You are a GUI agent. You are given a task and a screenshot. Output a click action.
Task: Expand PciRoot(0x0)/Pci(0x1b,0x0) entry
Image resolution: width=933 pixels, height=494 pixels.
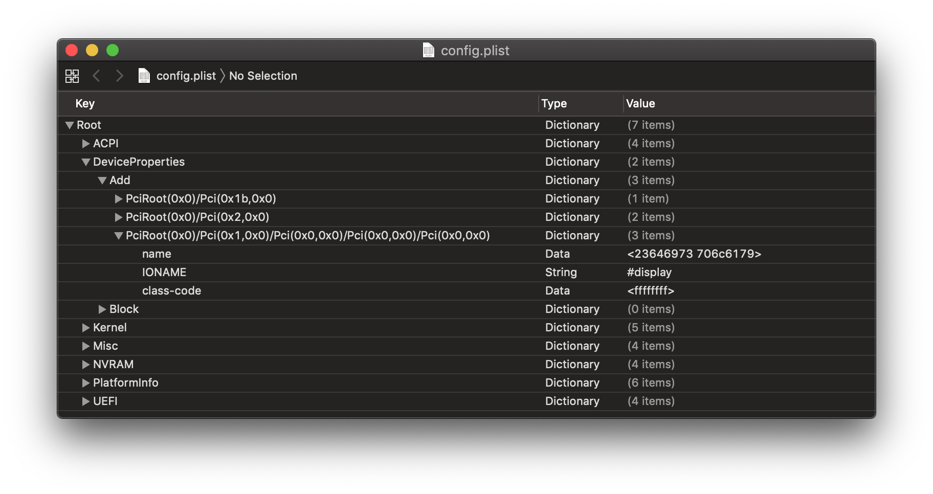119,199
